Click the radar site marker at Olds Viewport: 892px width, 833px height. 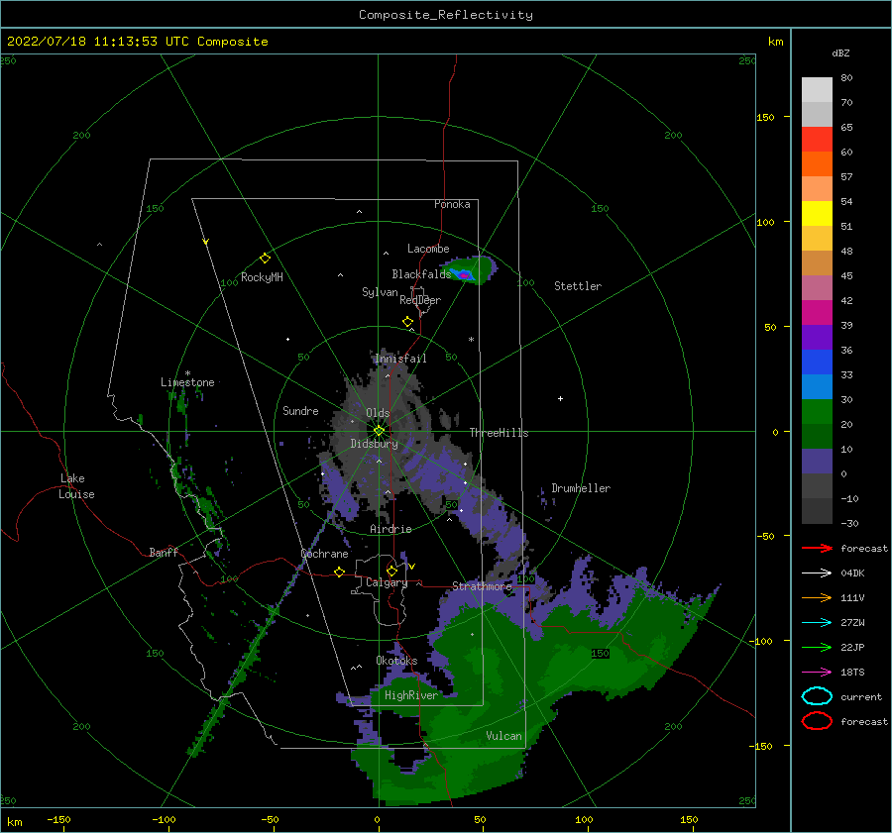(x=379, y=431)
